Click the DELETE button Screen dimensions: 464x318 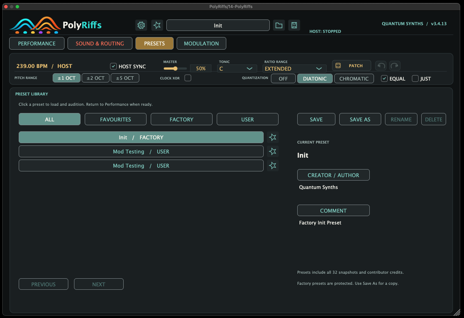tap(433, 119)
